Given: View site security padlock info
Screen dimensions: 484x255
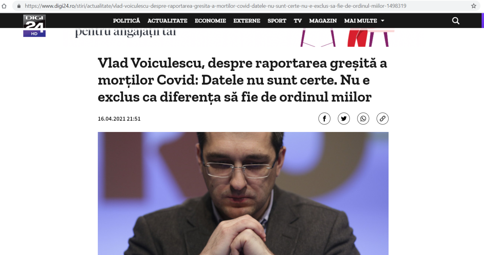Looking at the screenshot, I should (x=19, y=6).
